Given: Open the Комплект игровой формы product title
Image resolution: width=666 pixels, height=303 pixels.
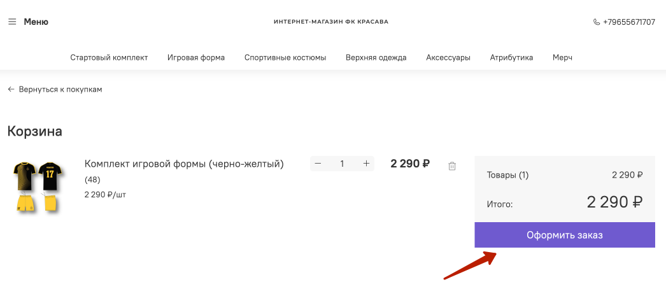Looking at the screenshot, I should click(x=184, y=164).
